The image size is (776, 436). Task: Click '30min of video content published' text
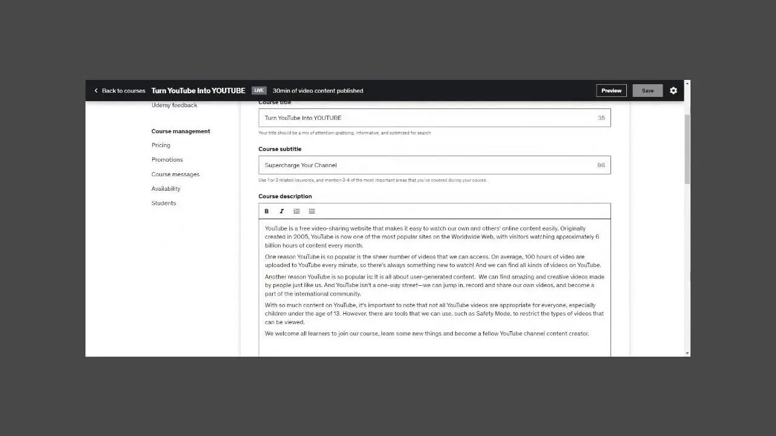(318, 91)
